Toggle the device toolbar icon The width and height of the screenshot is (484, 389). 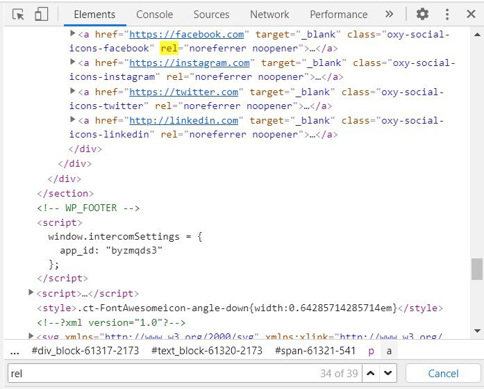[42, 14]
